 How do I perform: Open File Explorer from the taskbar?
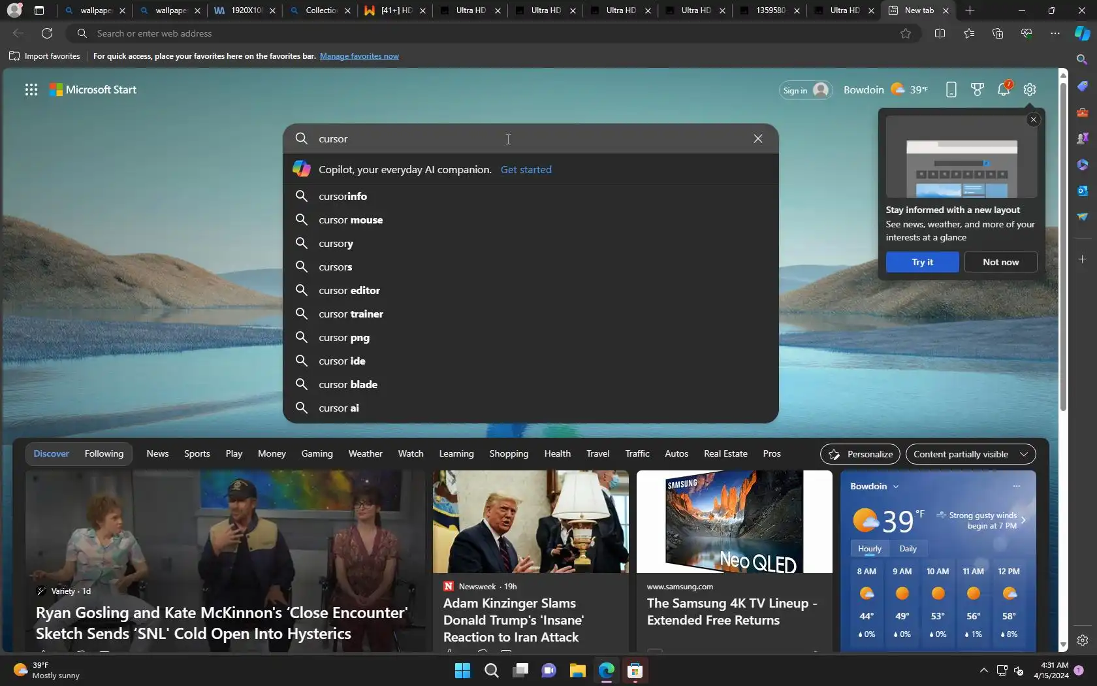[577, 670]
